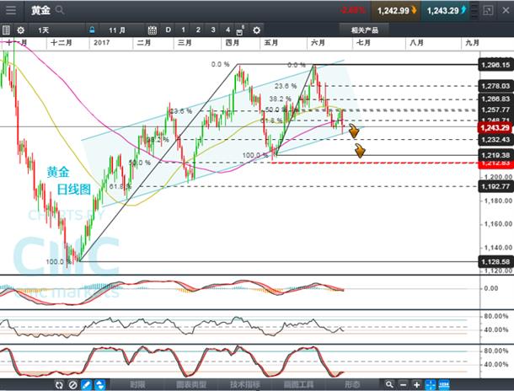The image size is (514, 391).
Task: Switch to saved layout 3
Action: point(213,30)
